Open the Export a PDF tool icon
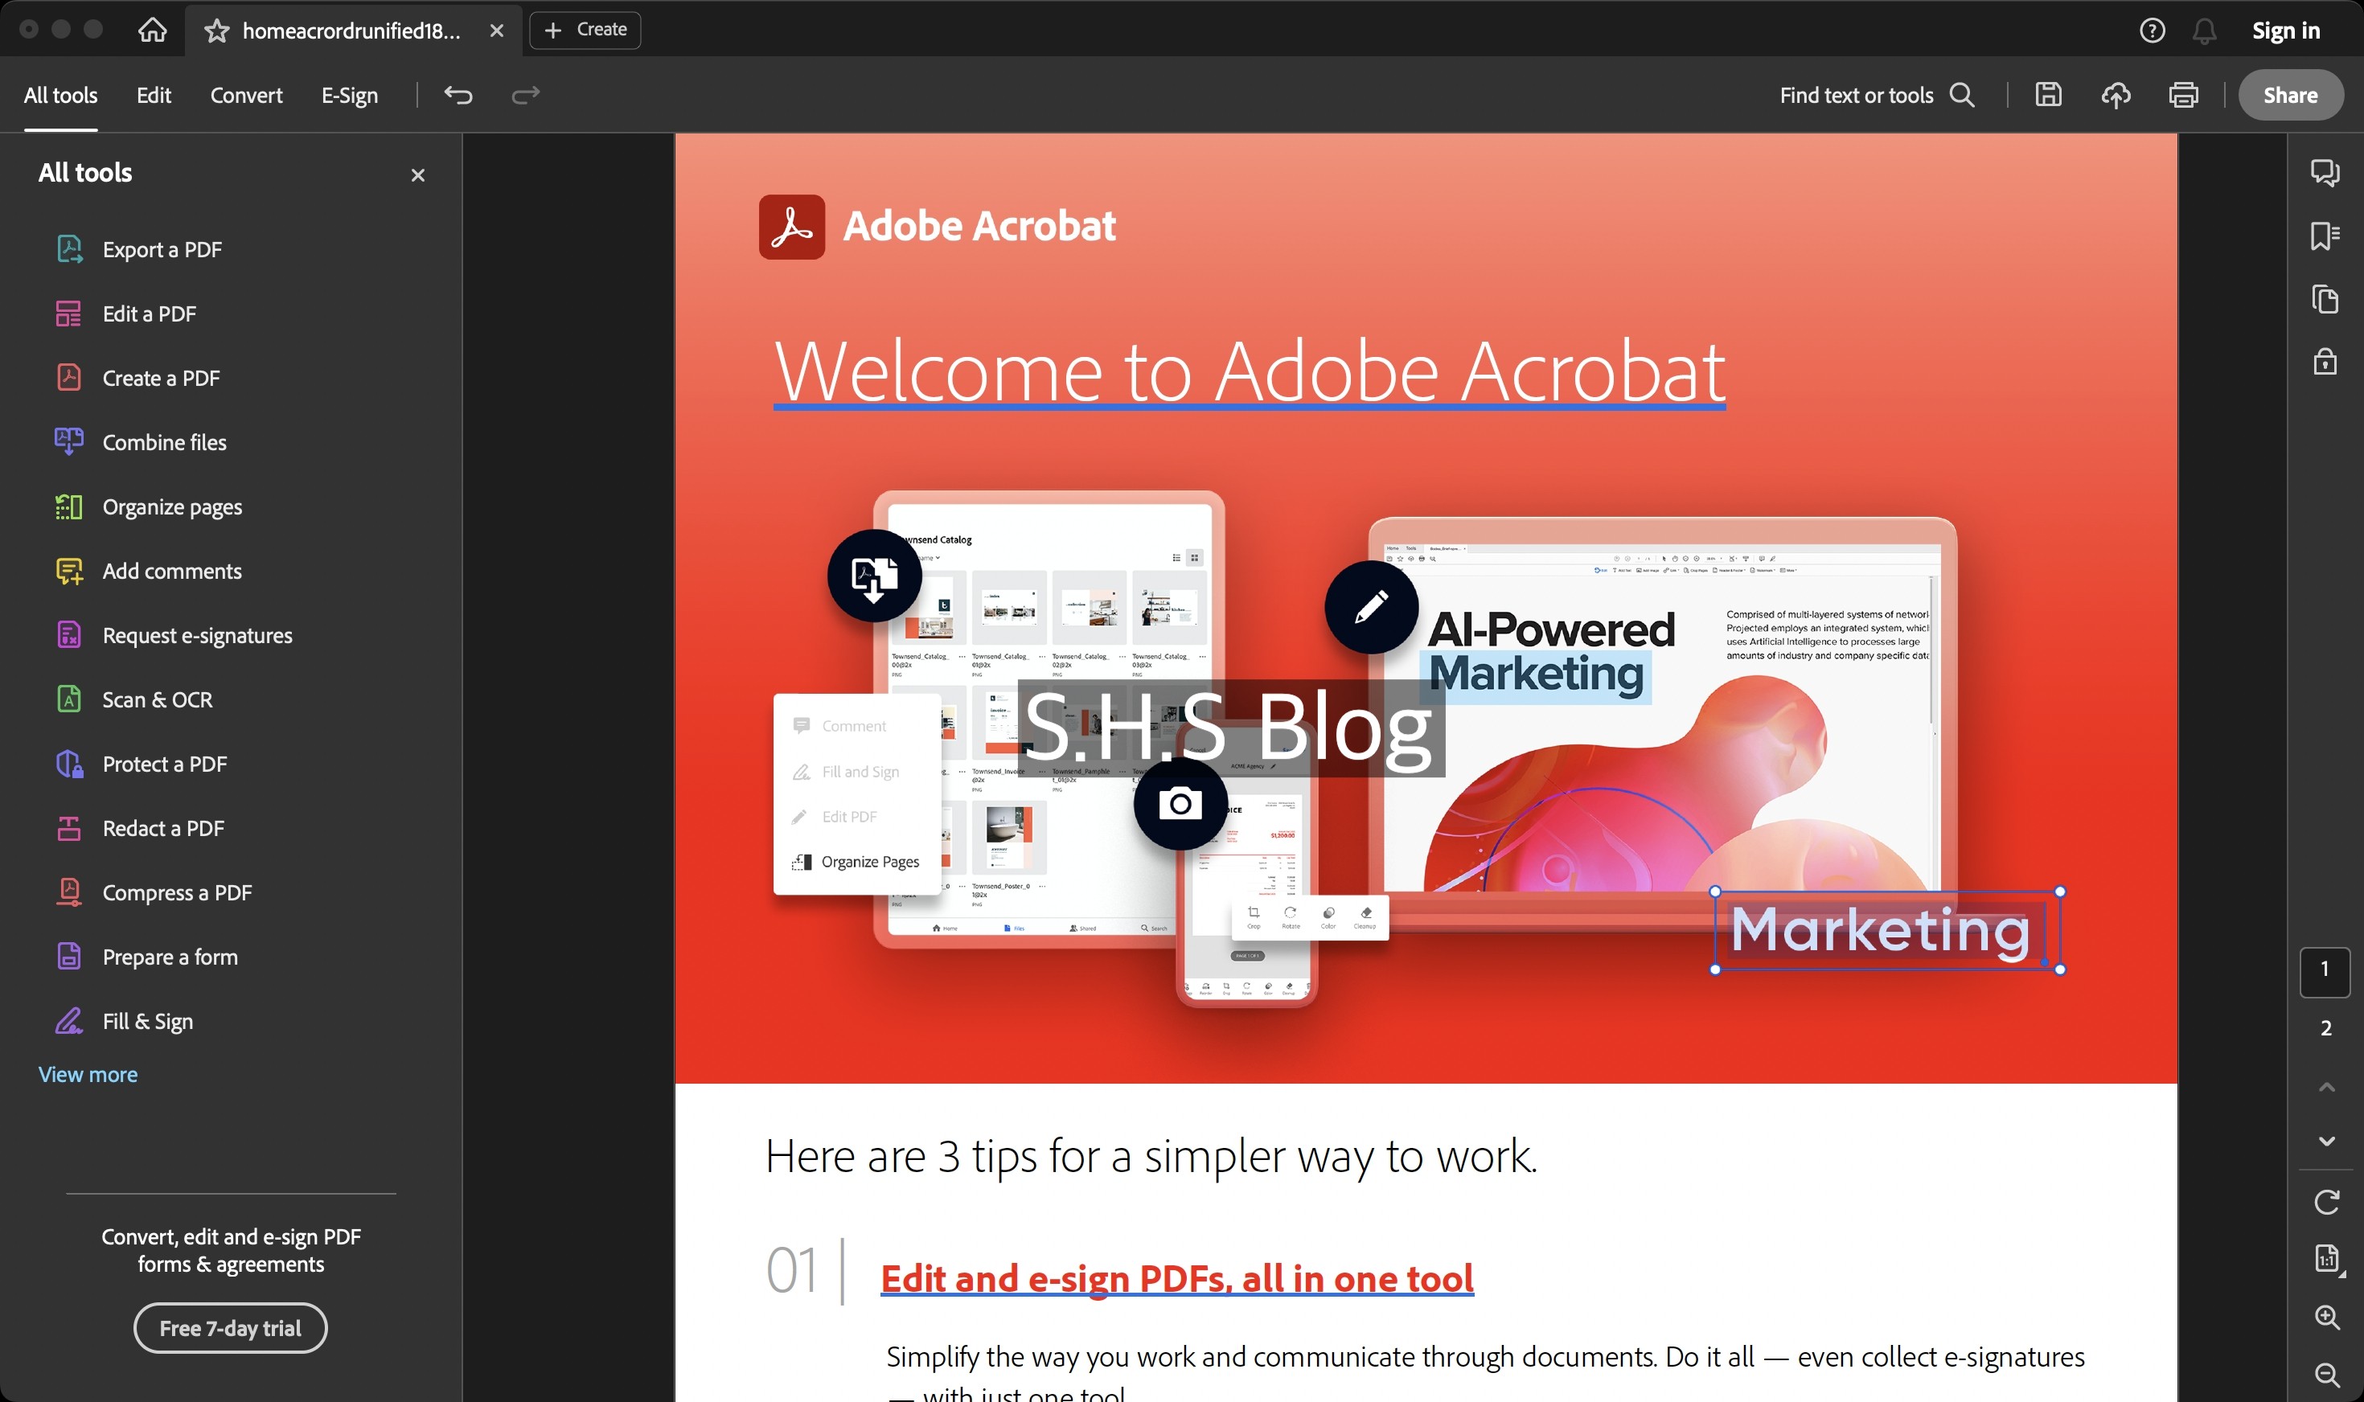The height and width of the screenshot is (1402, 2364). [69, 249]
